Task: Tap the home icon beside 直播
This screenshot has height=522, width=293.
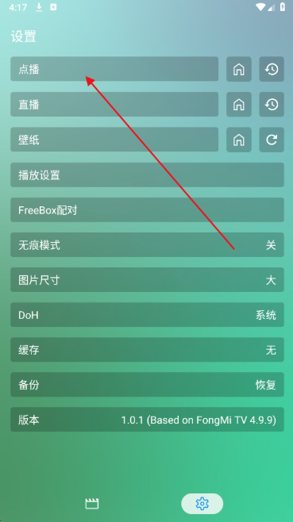Action: (239, 104)
